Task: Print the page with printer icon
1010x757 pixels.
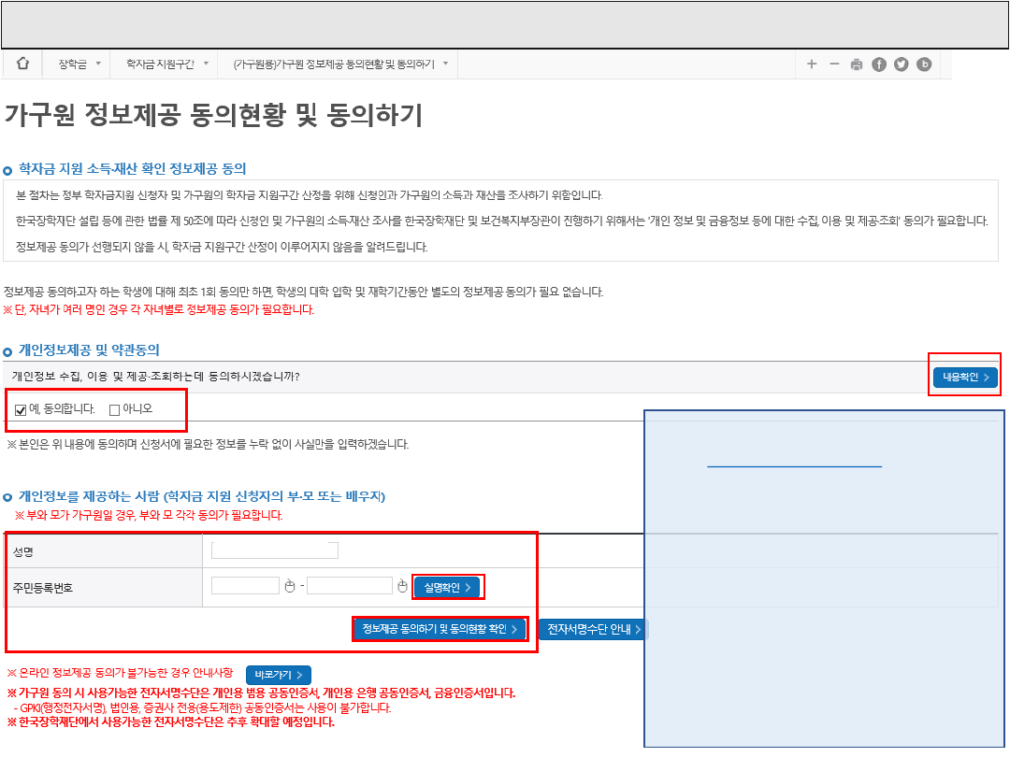Action: tap(857, 64)
